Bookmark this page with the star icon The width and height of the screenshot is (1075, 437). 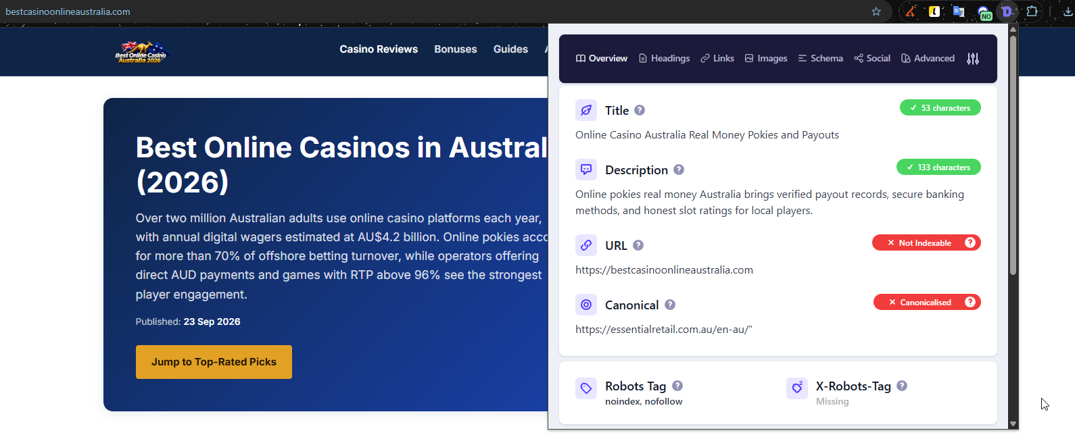pyautogui.click(x=876, y=11)
